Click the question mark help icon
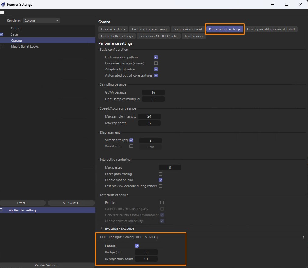The height and width of the screenshot is (268, 308). [303, 237]
